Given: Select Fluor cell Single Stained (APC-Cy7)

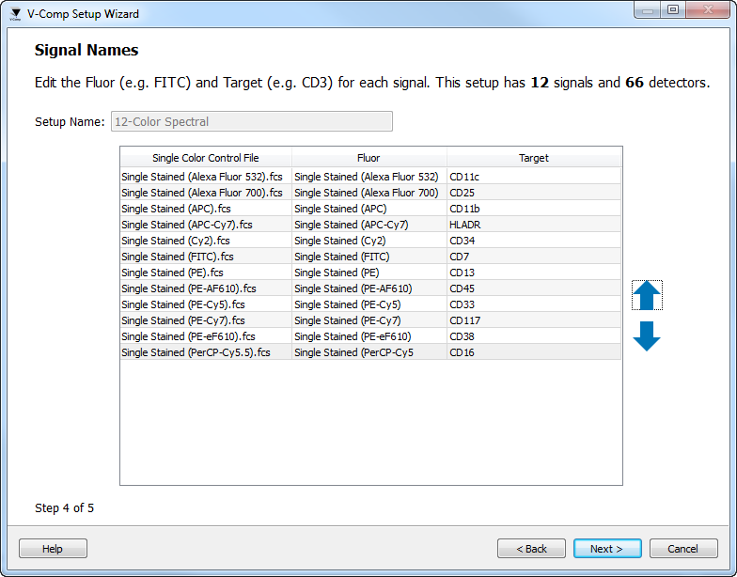Looking at the screenshot, I should tap(368, 225).
